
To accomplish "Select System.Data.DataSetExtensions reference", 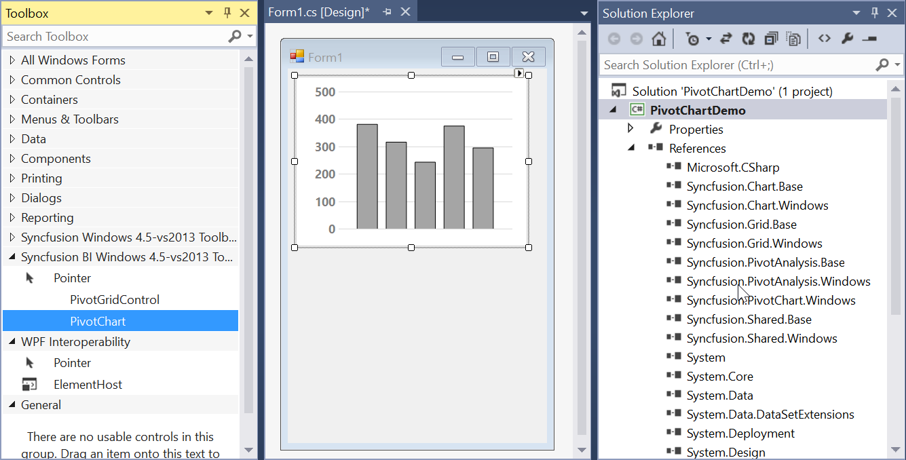I will [770, 414].
